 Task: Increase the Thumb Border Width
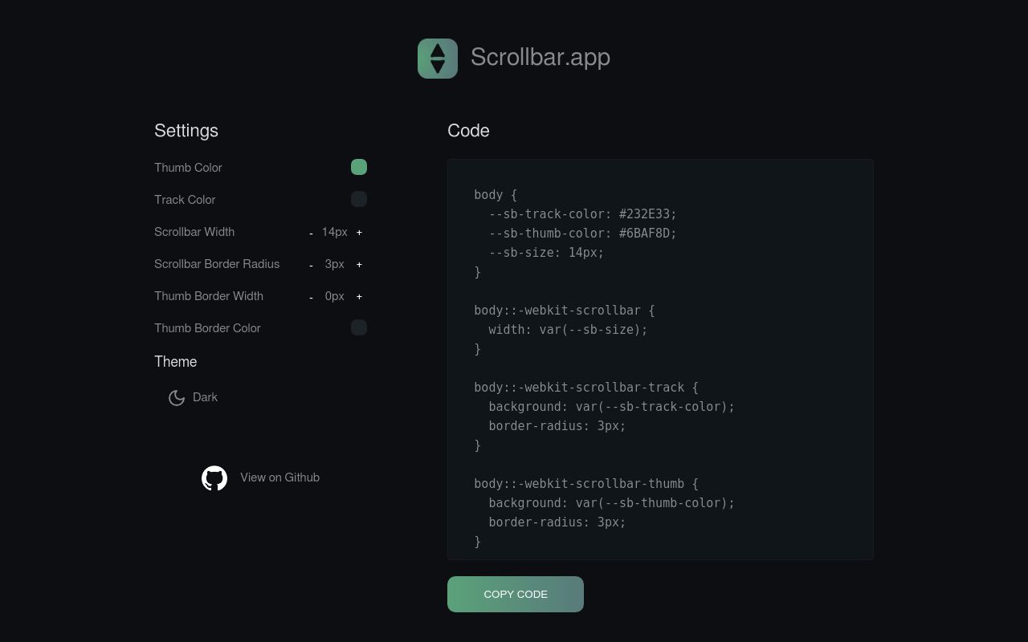click(359, 296)
